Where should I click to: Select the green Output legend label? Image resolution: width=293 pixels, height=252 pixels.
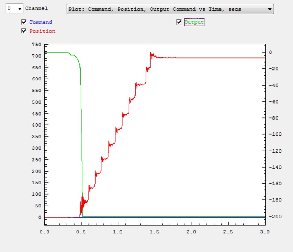(194, 22)
